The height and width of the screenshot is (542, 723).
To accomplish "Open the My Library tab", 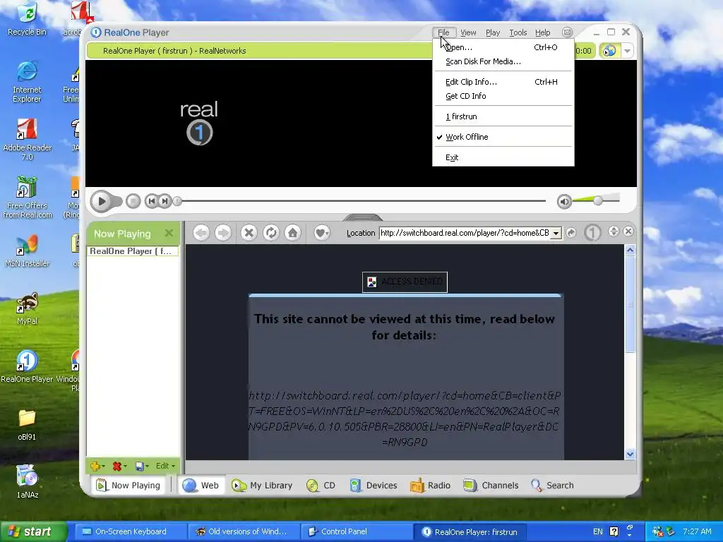I will [262, 486].
